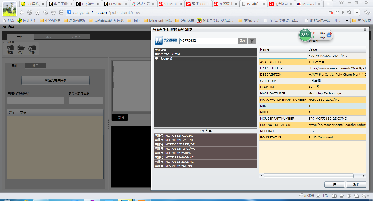The height and width of the screenshot is (201, 373).
Task: Click the 参考标志符前缀 input field
Action: point(86,100)
